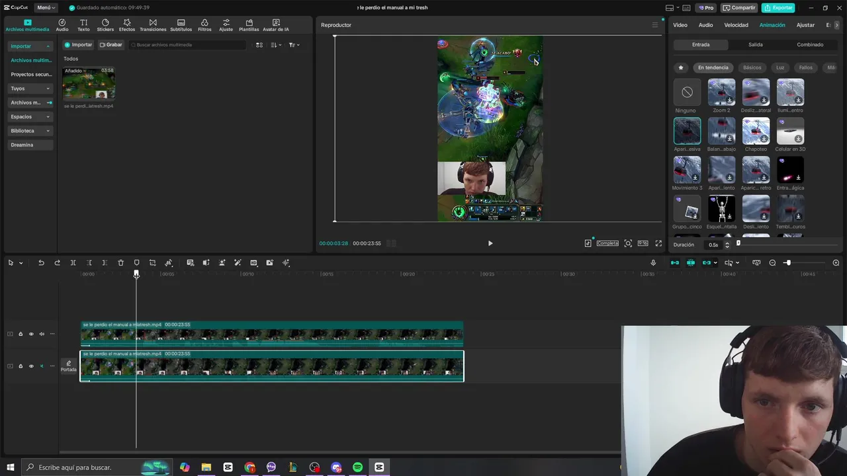Image resolution: width=847 pixels, height=476 pixels.
Task: Click the microphone voice-over icon
Action: click(x=653, y=262)
